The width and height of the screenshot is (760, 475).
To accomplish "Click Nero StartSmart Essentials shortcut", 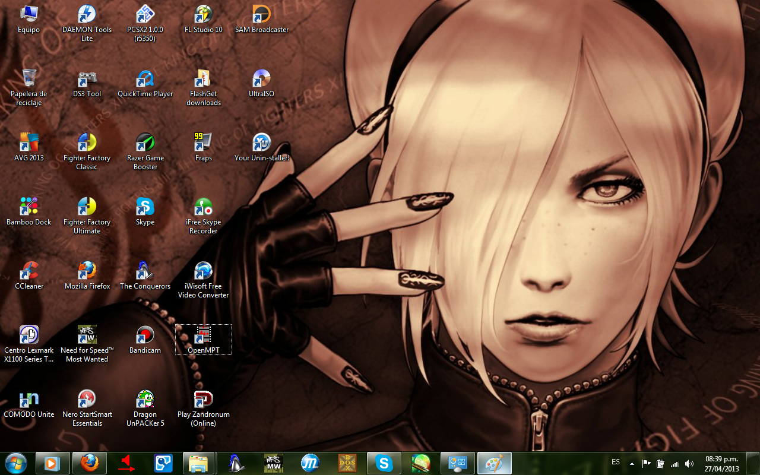I will coord(87,408).
